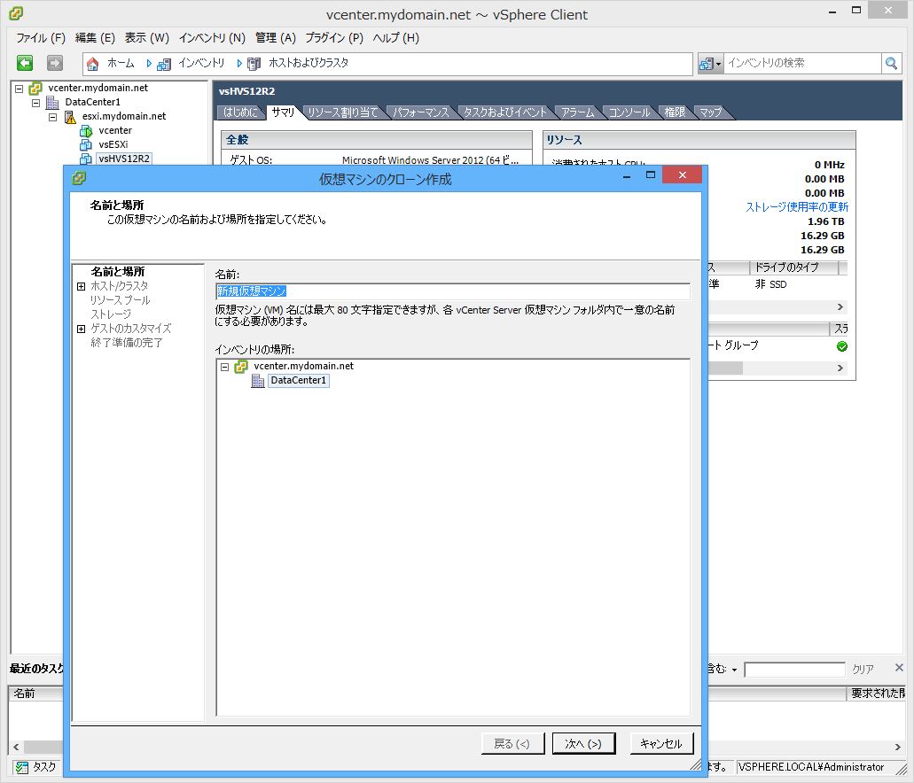This screenshot has height=783, width=914.
Task: Open the ヘルプ (H) menu
Action: 395,38
